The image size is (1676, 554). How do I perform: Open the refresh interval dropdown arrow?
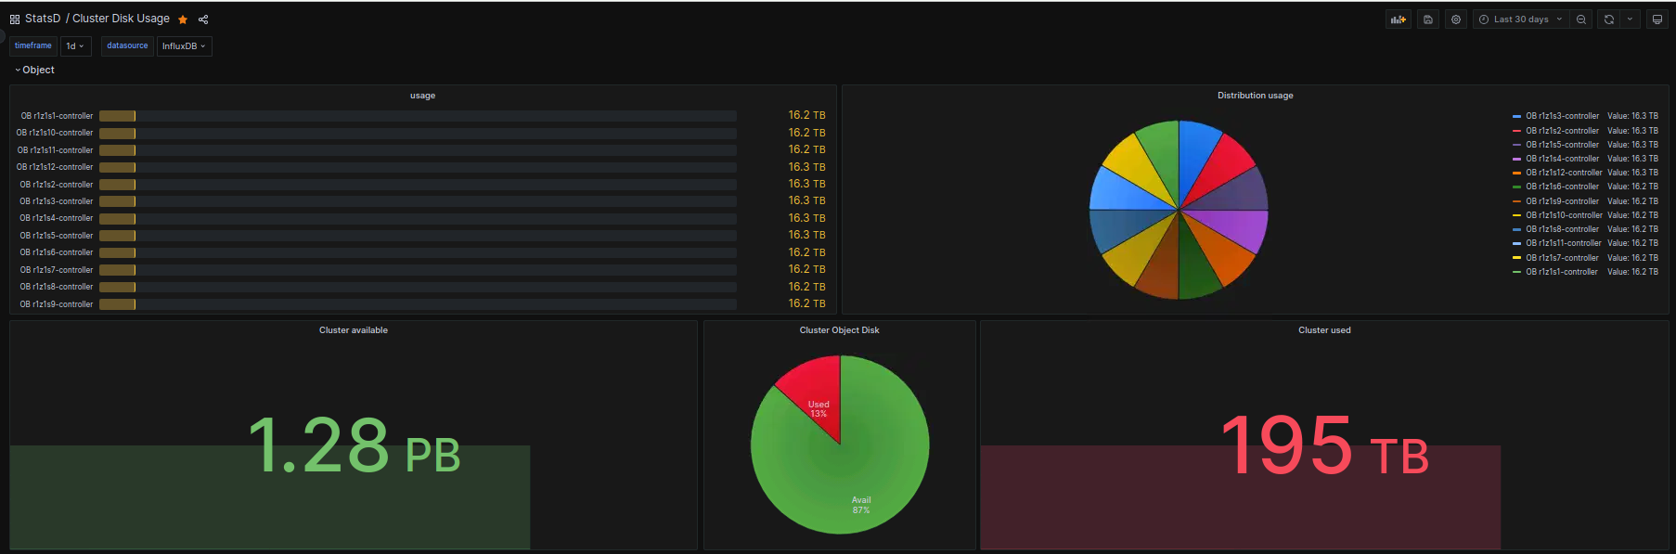(1631, 19)
